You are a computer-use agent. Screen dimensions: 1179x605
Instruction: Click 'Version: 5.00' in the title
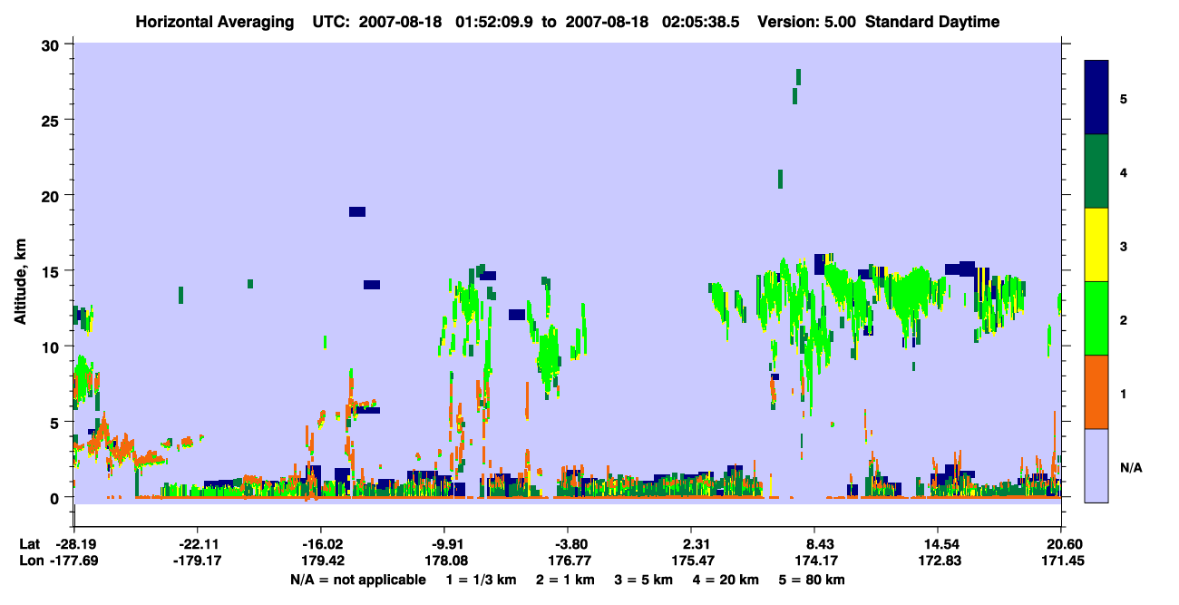[807, 22]
